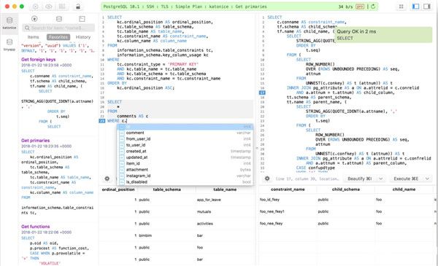Select is_disabled in the autocomplete list

(x=185, y=181)
